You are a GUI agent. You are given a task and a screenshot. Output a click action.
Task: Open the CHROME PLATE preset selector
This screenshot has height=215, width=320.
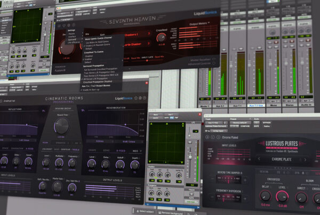pos(282,160)
